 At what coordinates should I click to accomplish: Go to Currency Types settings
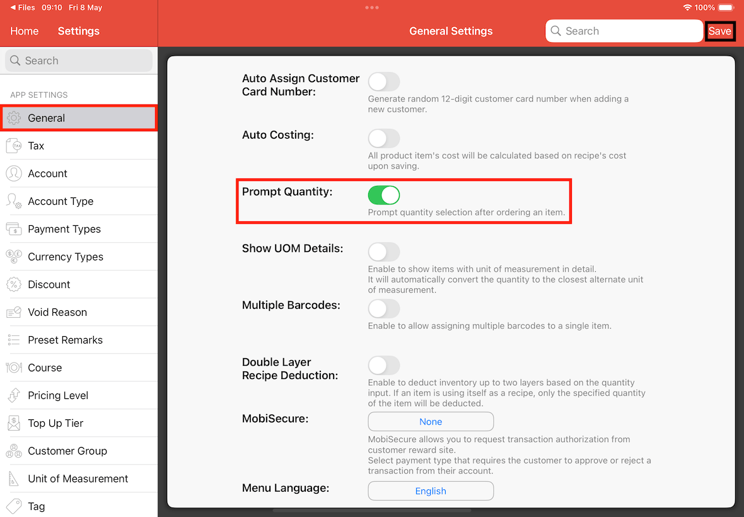(79, 257)
